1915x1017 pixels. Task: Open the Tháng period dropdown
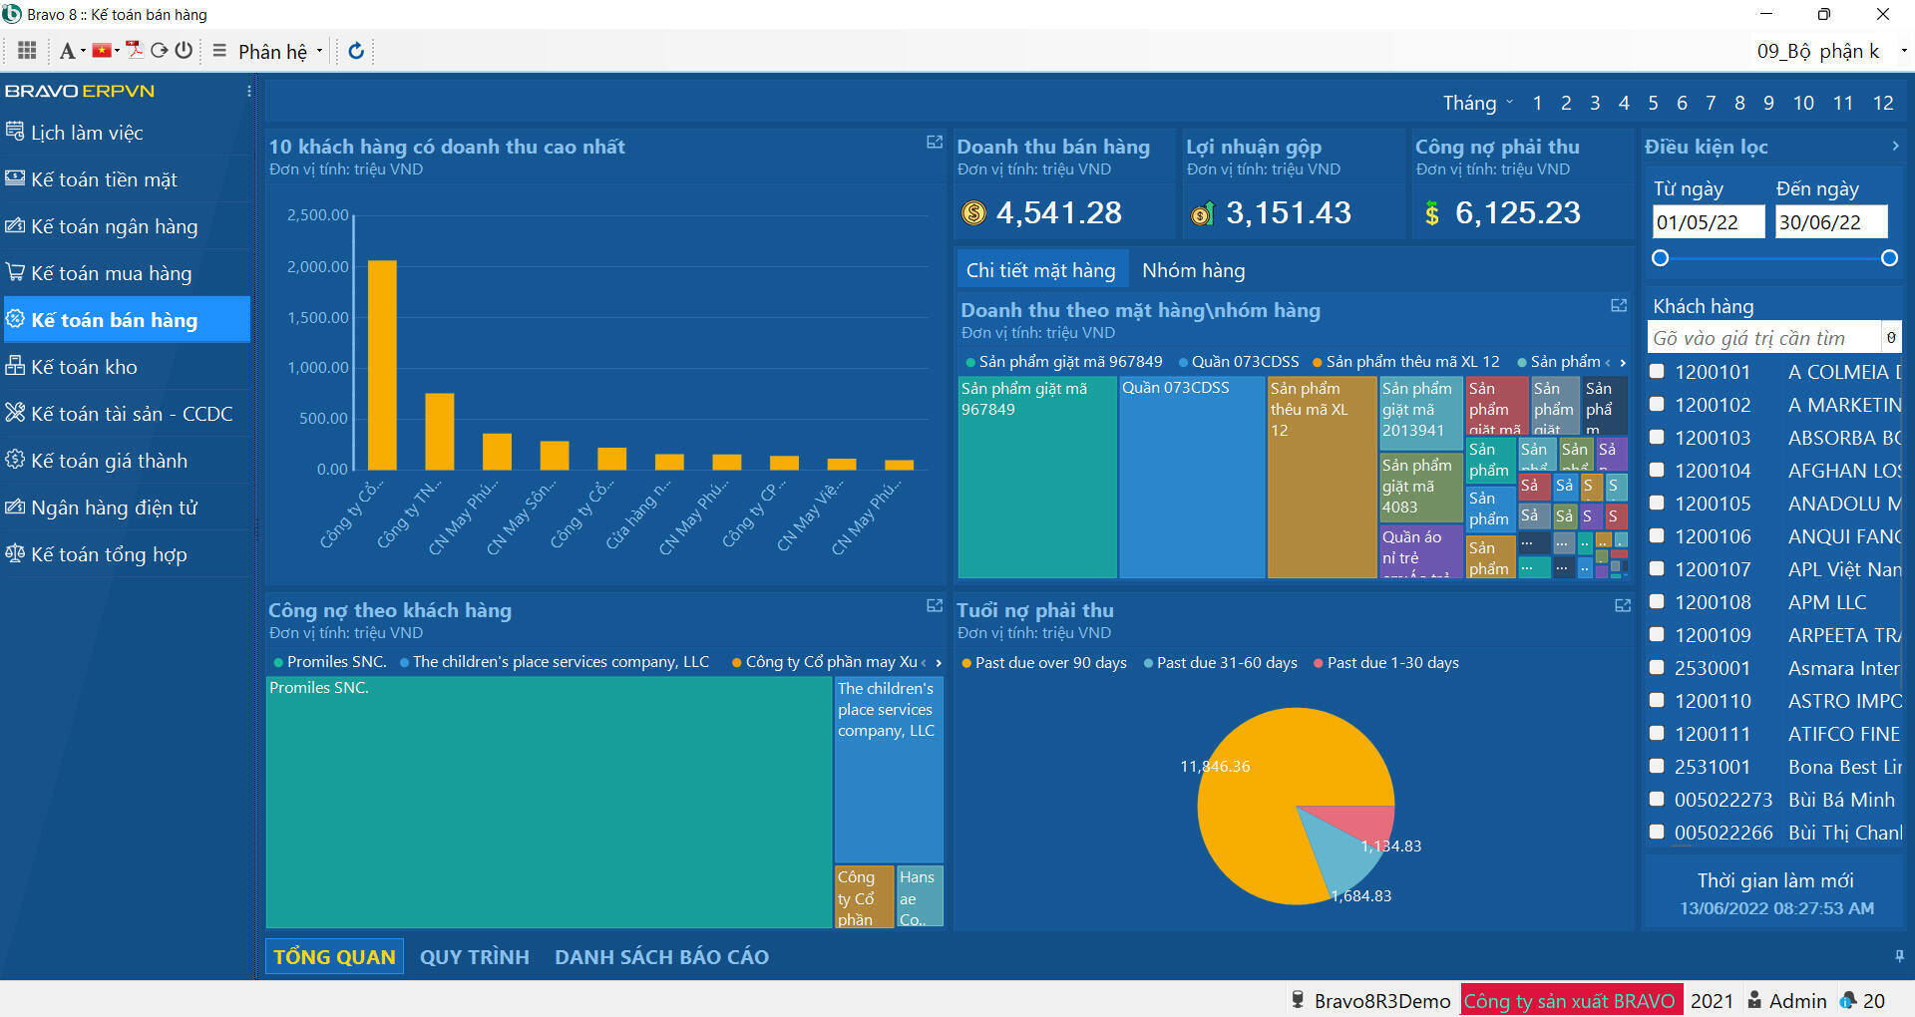(x=1477, y=103)
